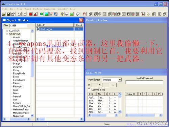Click the speech bubble dialogue icon

coord(78,14)
